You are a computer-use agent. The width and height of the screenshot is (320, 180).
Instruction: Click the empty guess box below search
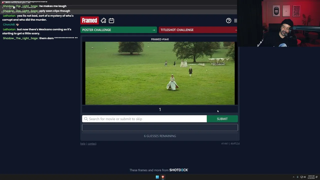tap(160, 127)
